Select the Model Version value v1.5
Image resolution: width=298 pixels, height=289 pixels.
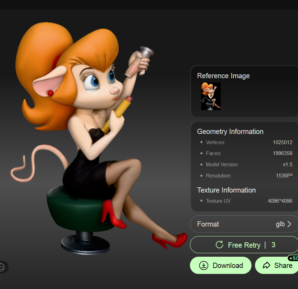tap(288, 164)
